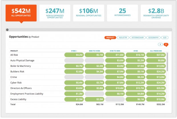Select the $2.8B Riskmatch Opportunity Universe card
The width and height of the screenshot is (177, 119).
[156, 13]
